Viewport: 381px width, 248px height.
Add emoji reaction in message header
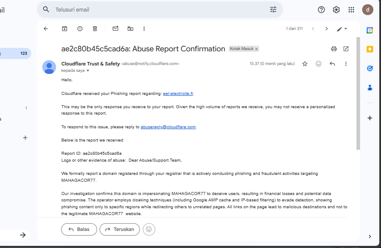(x=318, y=64)
